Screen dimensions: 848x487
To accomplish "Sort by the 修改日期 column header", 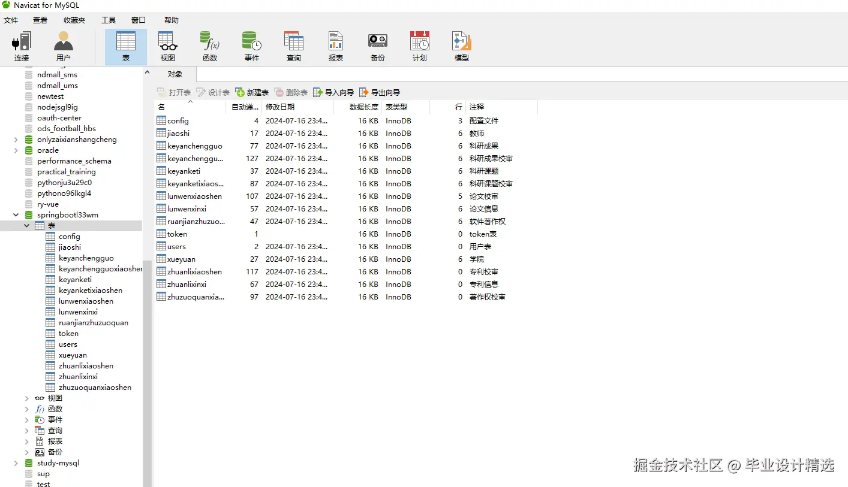I will [298, 107].
